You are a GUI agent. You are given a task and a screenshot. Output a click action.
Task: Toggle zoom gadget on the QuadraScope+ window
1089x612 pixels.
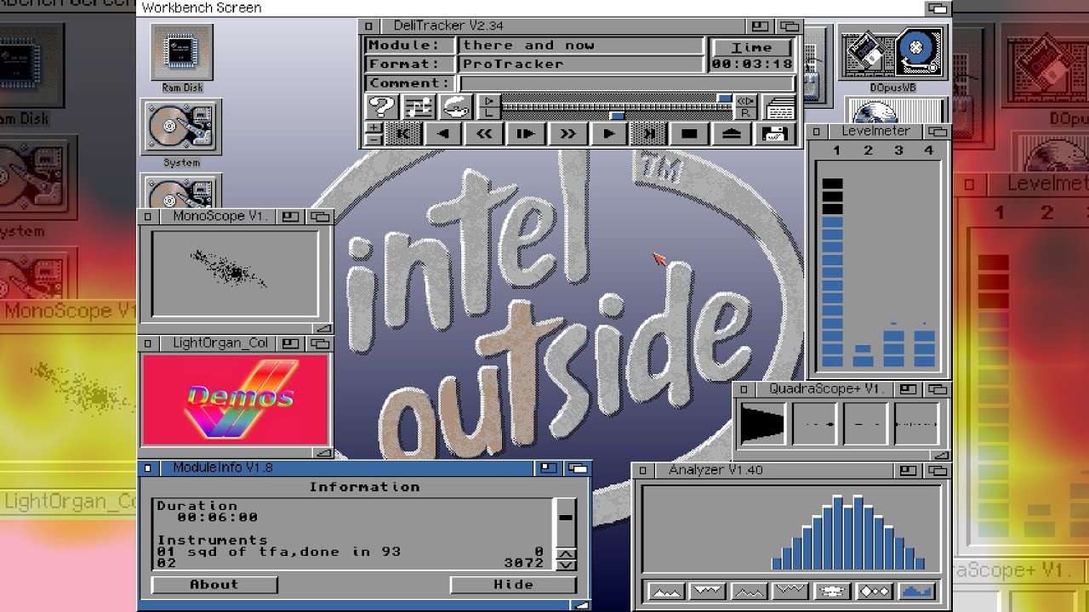tap(909, 389)
